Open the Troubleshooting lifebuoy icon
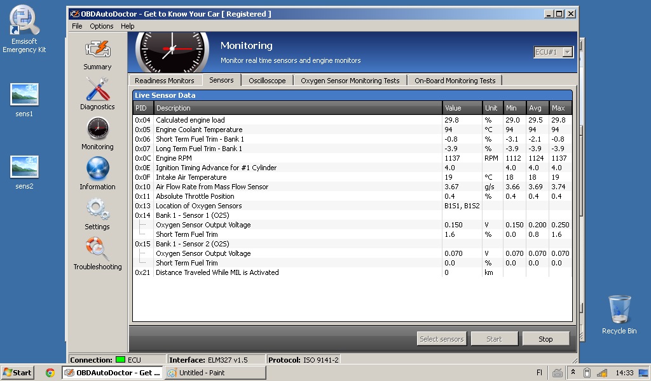 [97, 248]
